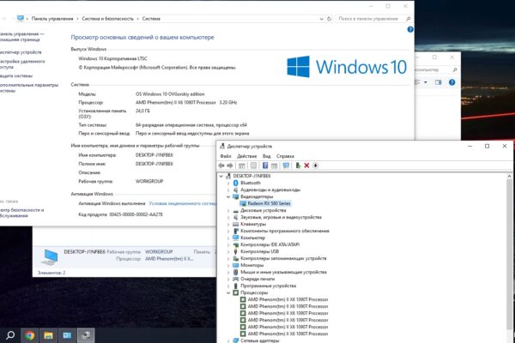
Task: Click the Back arrow in Device Manager toolbar
Action: click(221, 165)
